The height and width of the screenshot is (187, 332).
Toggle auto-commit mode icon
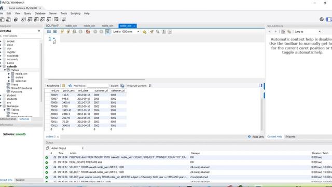[x=107, y=32]
